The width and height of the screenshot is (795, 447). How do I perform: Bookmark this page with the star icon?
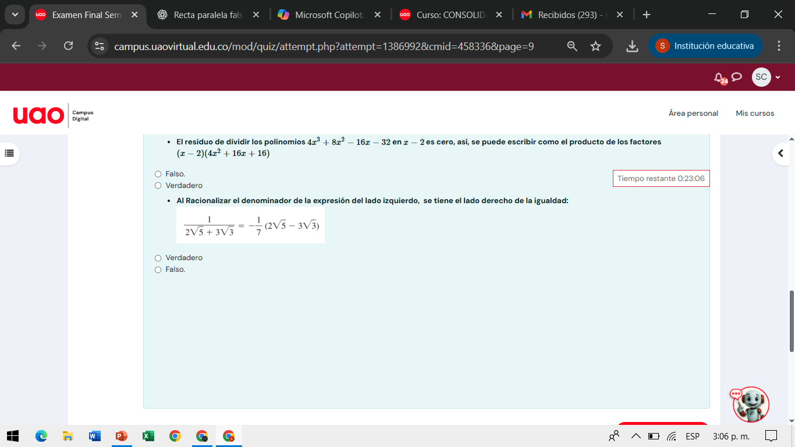pos(595,46)
